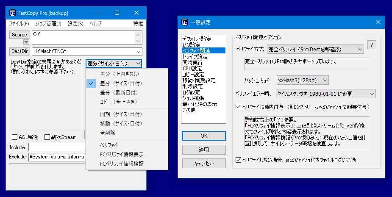This screenshot has height=197, width=392.
Task: Select コピー設定 in settings list
Action: click(203, 75)
